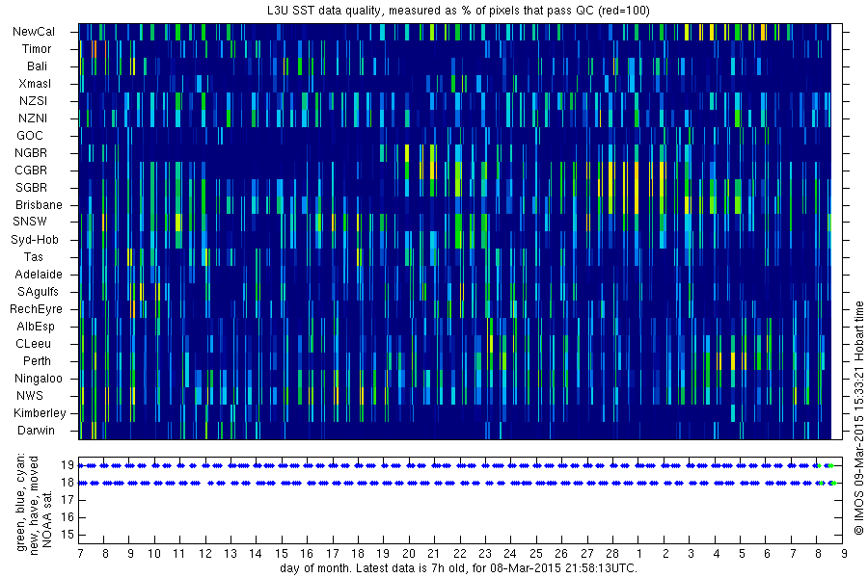Select the 'Brisbane' region label
Screen dimensions: 868x578
[39, 204]
